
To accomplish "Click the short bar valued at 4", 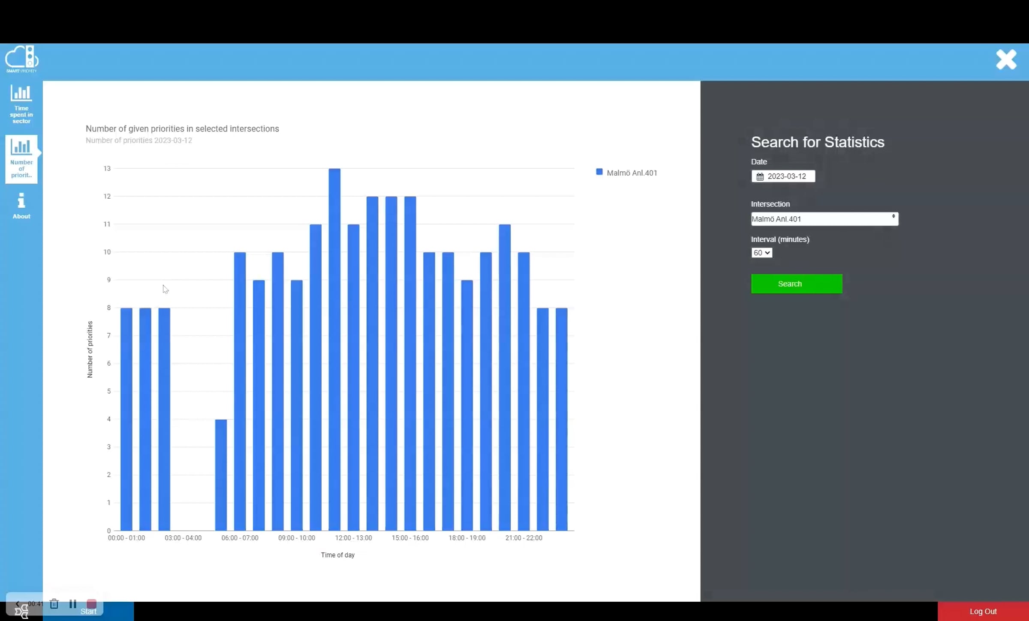I will [221, 475].
